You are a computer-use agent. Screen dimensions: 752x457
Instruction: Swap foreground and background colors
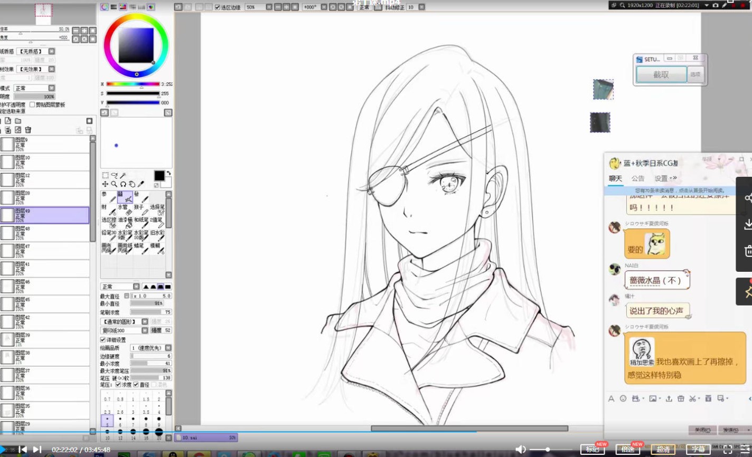tap(168, 173)
